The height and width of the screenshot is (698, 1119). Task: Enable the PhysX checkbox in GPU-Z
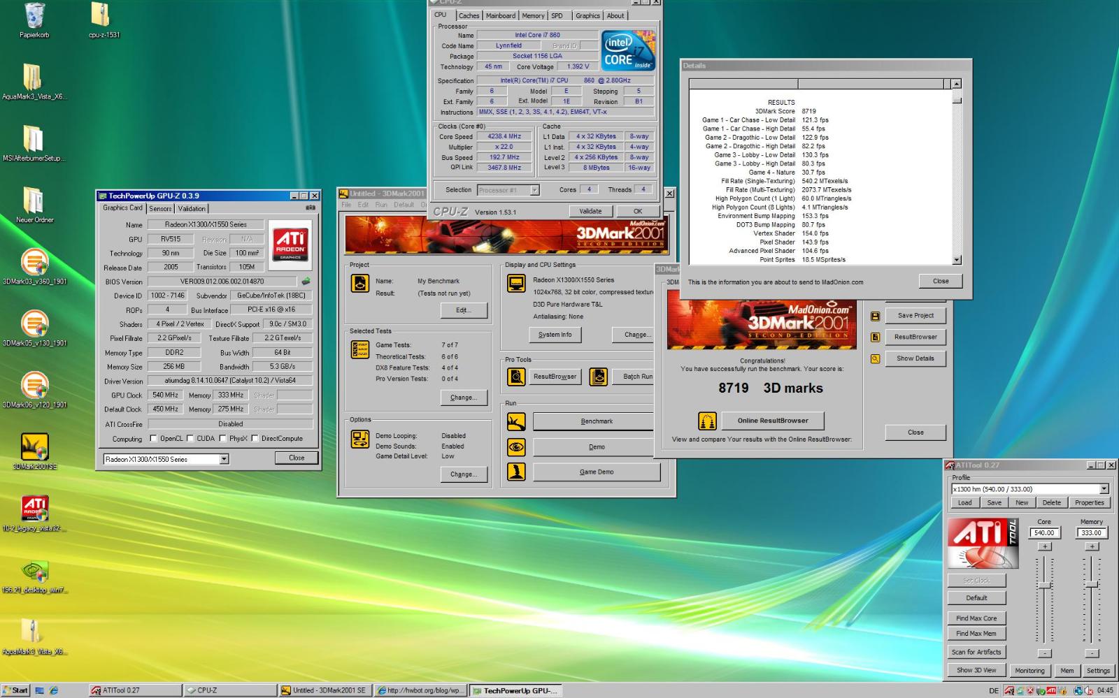coord(222,439)
